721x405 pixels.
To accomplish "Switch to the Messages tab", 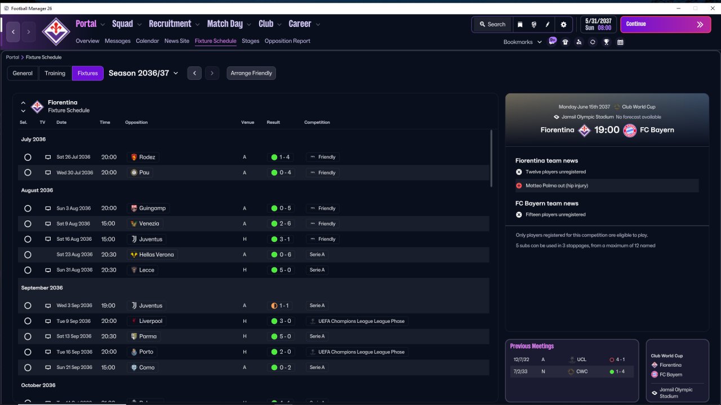I will (118, 41).
